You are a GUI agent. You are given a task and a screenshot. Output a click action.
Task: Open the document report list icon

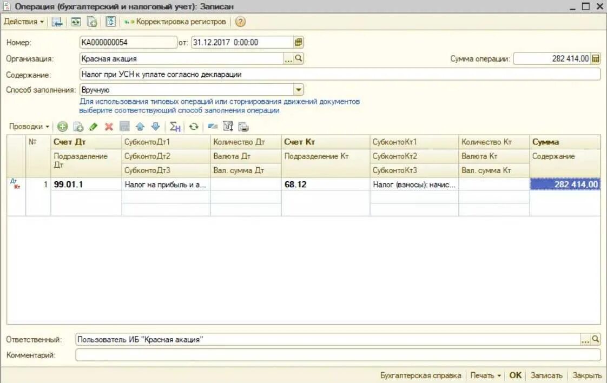point(111,22)
